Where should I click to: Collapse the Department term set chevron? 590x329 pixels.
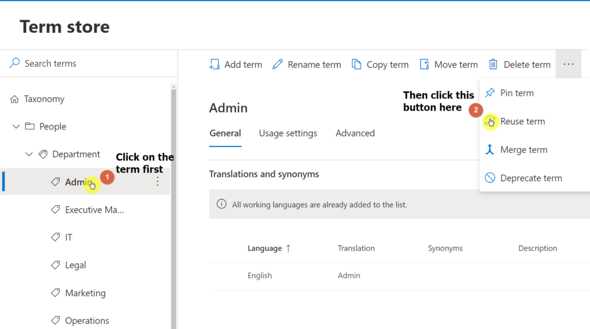coord(29,154)
